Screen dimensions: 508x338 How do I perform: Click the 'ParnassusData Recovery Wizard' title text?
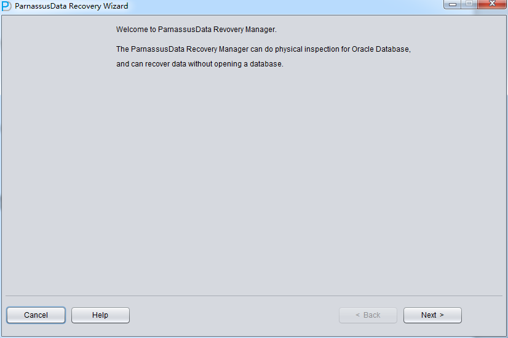(x=71, y=6)
